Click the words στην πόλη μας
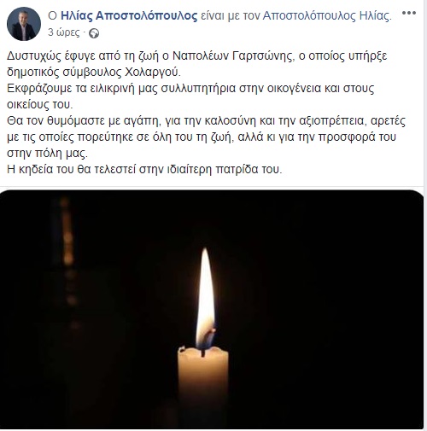The height and width of the screenshot is (431, 427). 47,154
